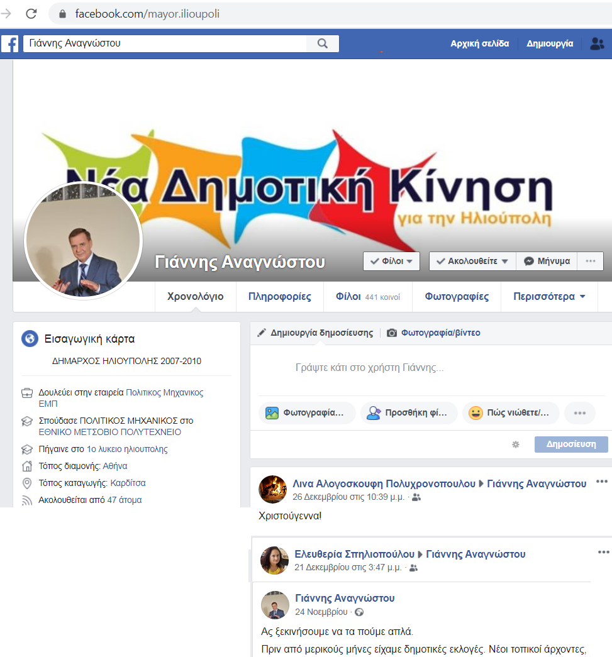Click Ελευθερία Σπηλιοπούλου's profile avatar
Viewport: 612px width, 657px height.
pyautogui.click(x=275, y=560)
